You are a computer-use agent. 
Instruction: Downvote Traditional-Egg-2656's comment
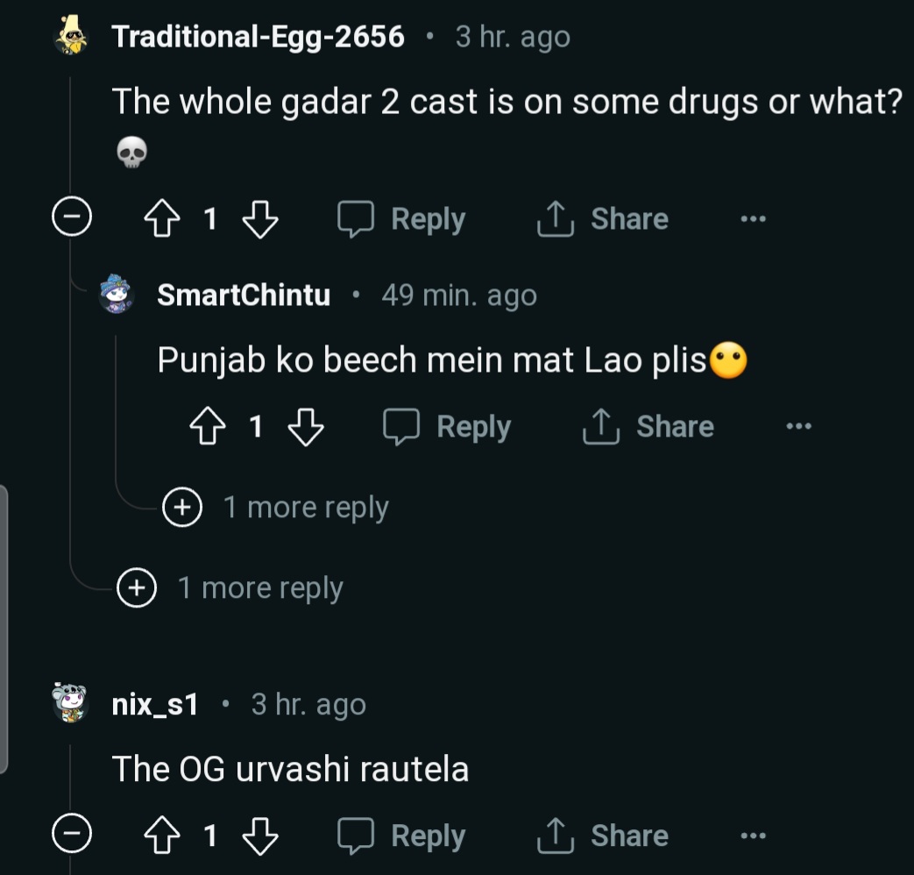[x=259, y=219]
